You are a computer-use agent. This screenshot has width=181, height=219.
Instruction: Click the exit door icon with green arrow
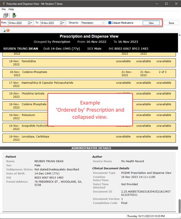(14, 15)
